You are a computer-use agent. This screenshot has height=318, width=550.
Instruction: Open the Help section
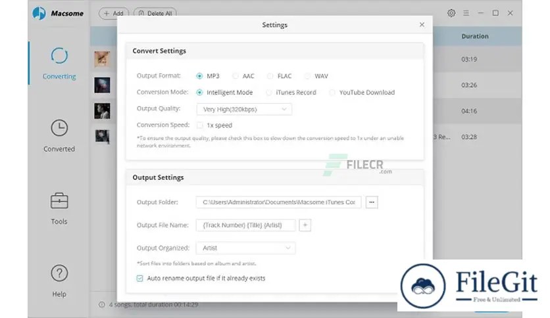[59, 281]
